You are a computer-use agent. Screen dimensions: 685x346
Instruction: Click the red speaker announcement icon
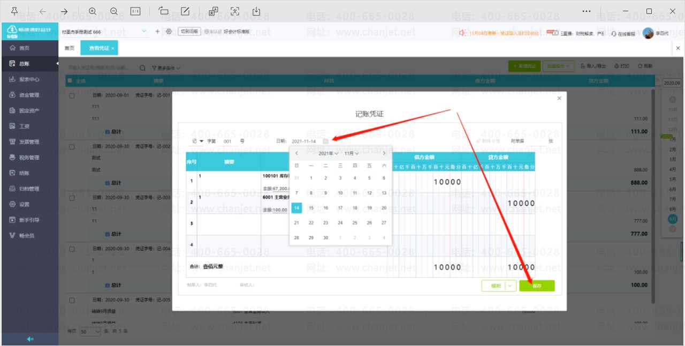462,33
